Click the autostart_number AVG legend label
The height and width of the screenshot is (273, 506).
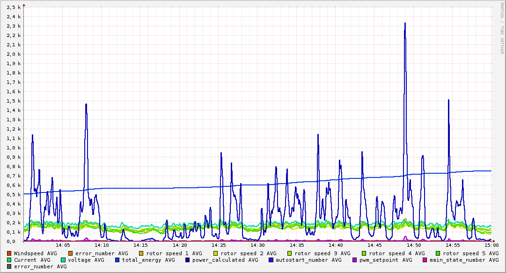pyautogui.click(x=308, y=260)
